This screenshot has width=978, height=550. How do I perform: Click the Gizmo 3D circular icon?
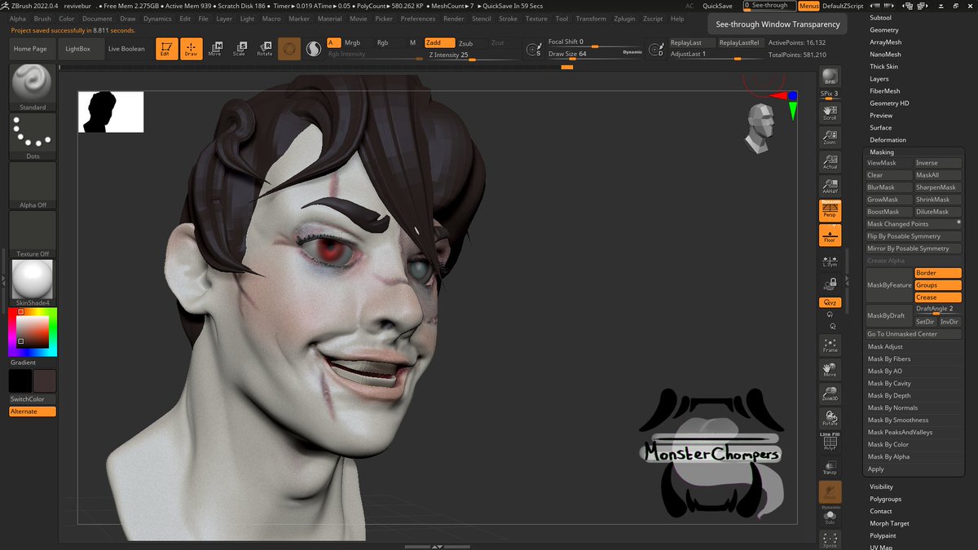tap(289, 49)
